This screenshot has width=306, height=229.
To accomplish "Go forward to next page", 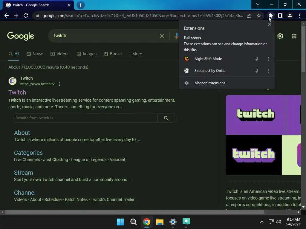I will pos(16,16).
